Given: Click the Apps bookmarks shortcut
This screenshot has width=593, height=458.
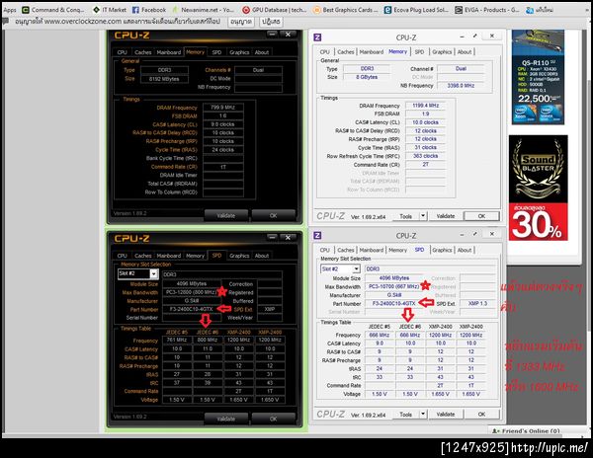Looking at the screenshot, I should 10,10.
